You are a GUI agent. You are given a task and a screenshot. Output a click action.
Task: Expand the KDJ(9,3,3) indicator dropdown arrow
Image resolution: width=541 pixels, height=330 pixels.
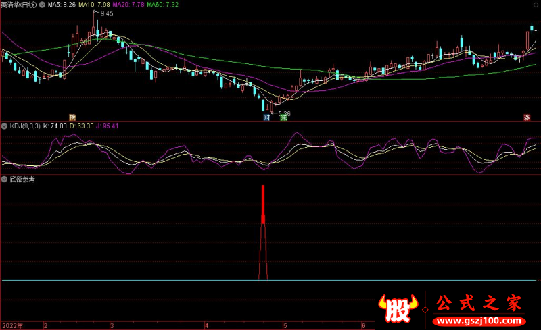[4, 126]
